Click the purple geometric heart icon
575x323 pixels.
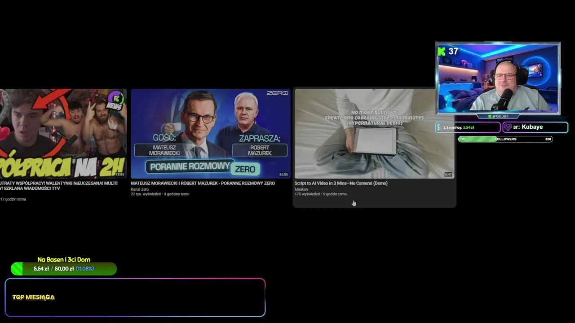(508, 127)
